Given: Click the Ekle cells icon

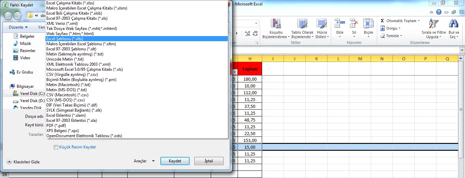Looking at the screenshot, I should tap(340, 23).
